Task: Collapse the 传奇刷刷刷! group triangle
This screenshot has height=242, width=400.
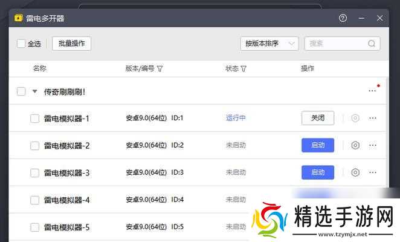Action: click(x=35, y=91)
